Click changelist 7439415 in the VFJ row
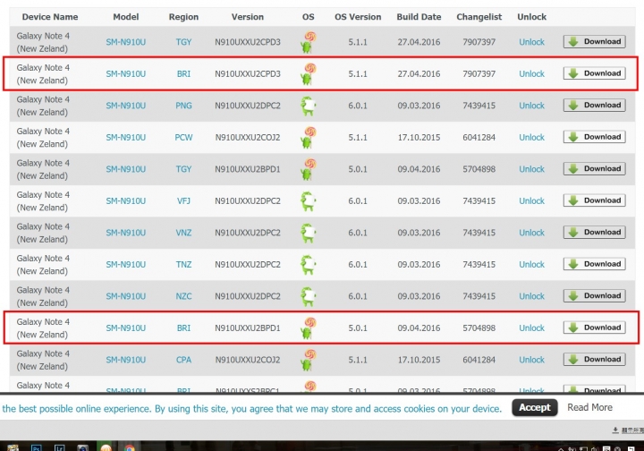This screenshot has height=451, width=644. (479, 200)
